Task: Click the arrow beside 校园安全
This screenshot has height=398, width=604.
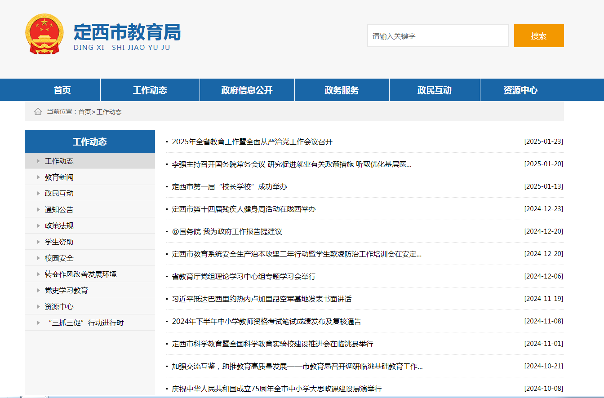Action: (x=39, y=258)
